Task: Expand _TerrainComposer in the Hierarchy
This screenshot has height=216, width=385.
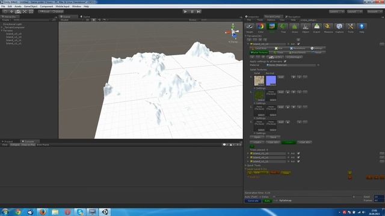Action: point(2,28)
